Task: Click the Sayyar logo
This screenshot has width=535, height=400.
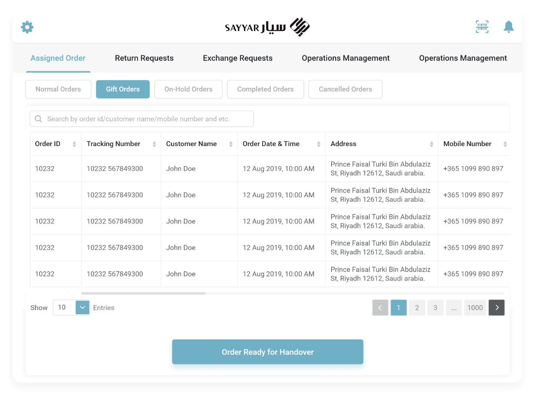Action: click(267, 27)
